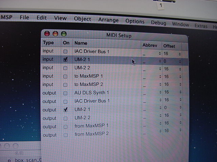Enable the to MaxMSP 2 checkbox
This screenshot has width=217, height=162.
pyautogui.click(x=65, y=85)
